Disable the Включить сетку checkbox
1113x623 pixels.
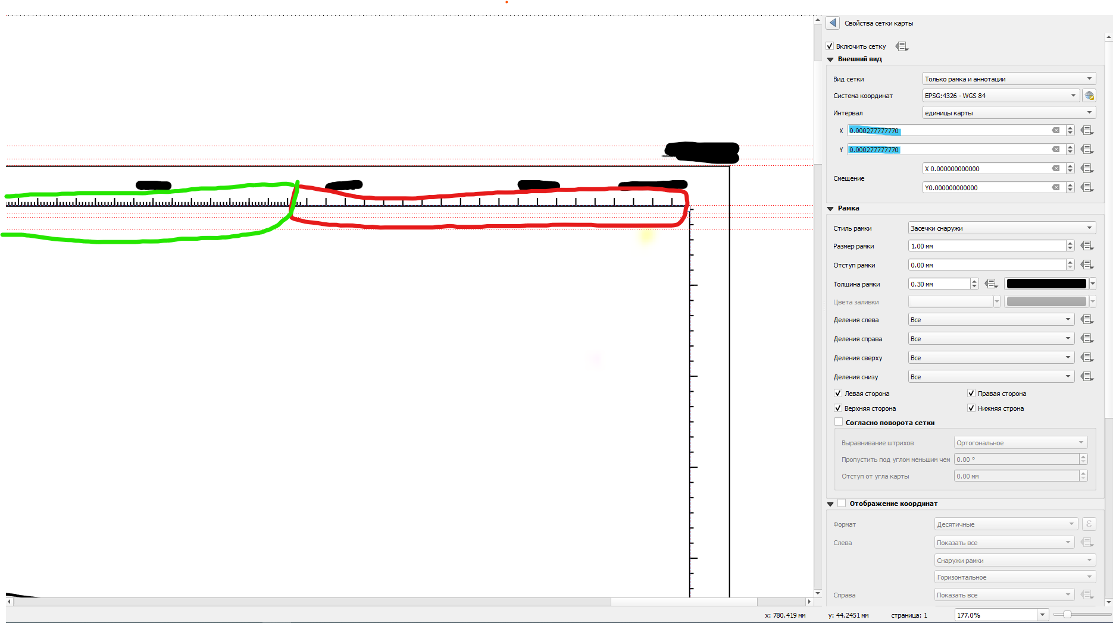pyautogui.click(x=830, y=46)
